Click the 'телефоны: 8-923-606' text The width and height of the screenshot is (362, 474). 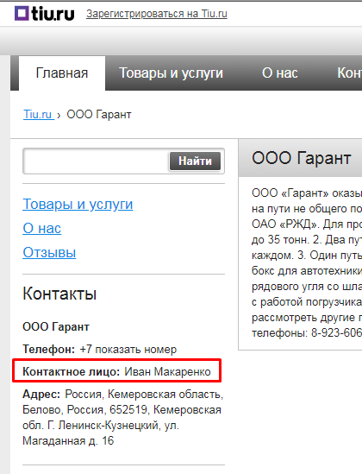coord(307,332)
